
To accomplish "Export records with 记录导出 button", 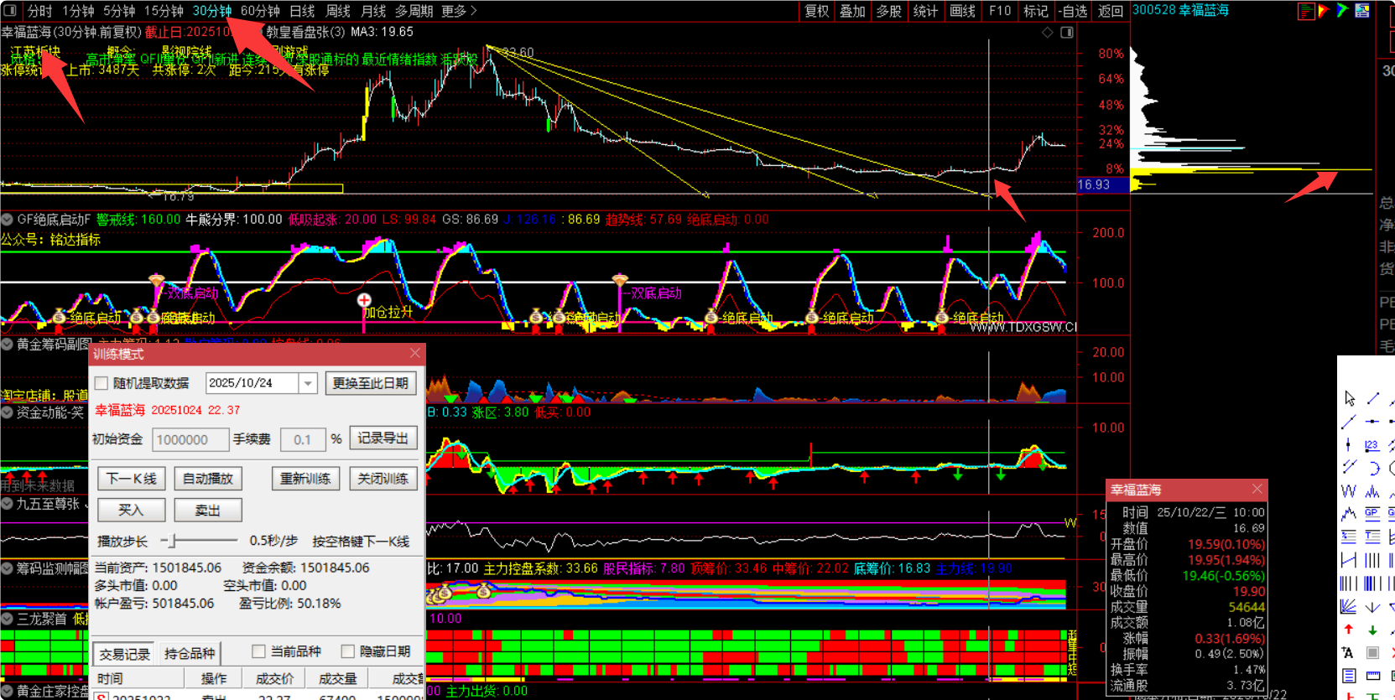I will [383, 438].
